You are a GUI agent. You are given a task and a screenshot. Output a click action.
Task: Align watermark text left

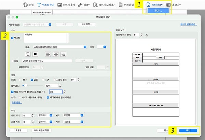pos(48,54)
